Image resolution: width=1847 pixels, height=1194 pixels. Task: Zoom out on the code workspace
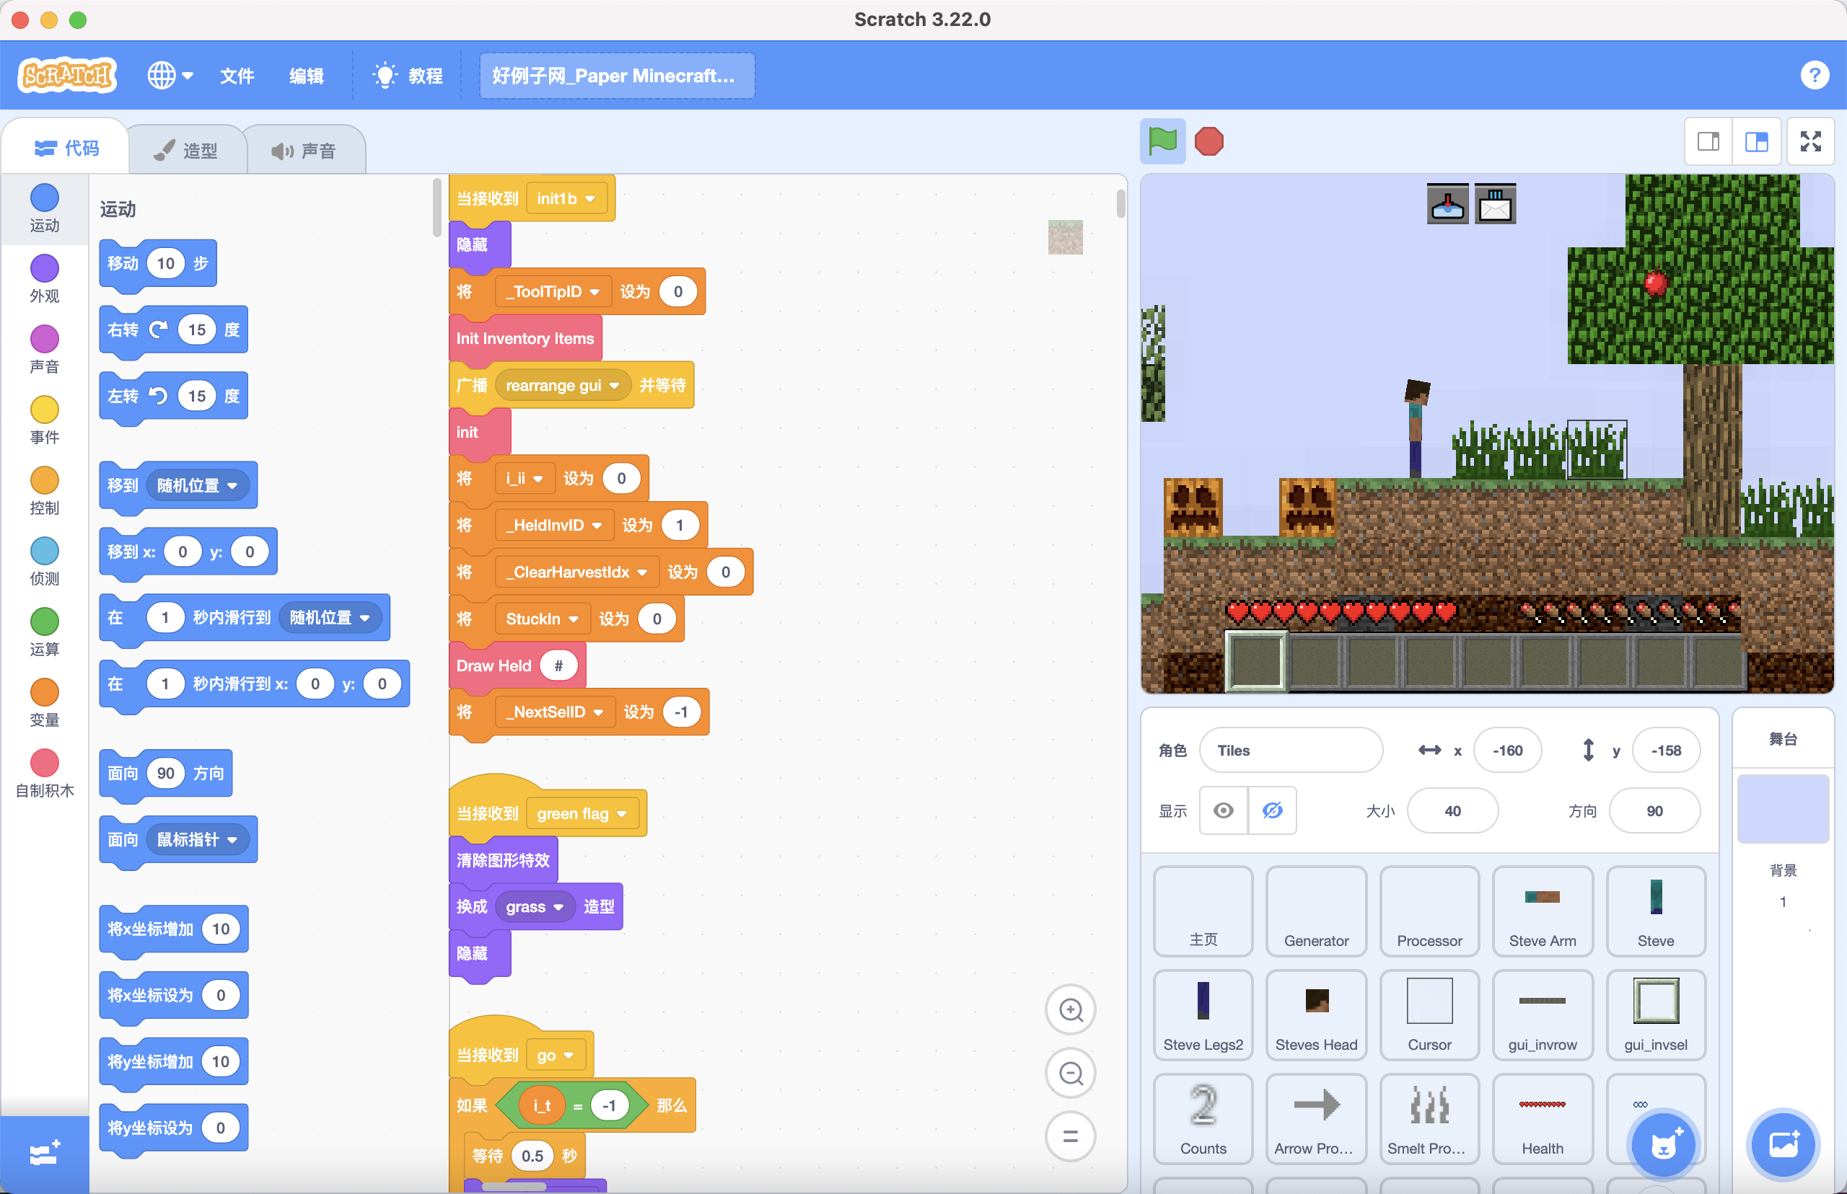[x=1071, y=1073]
